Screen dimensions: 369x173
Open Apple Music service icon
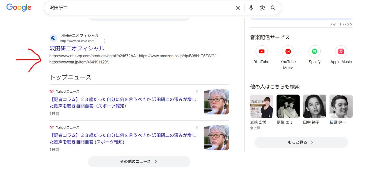pyautogui.click(x=341, y=52)
